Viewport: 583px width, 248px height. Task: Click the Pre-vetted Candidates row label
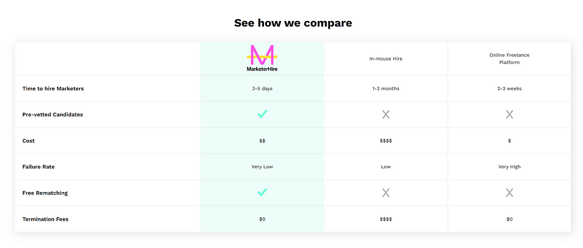pyautogui.click(x=52, y=115)
